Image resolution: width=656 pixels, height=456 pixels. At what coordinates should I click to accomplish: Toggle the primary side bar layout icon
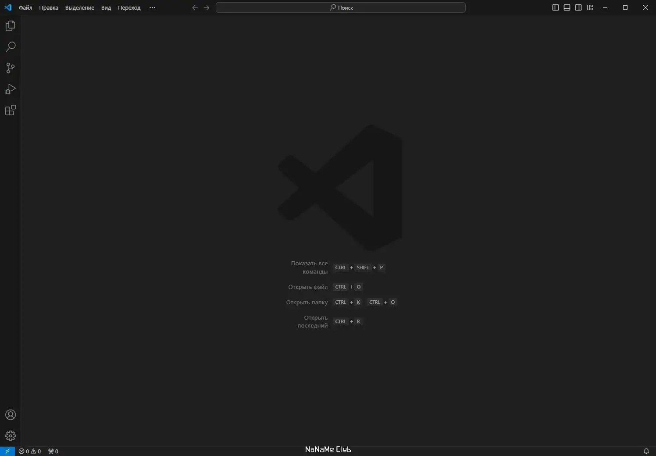(x=556, y=7)
